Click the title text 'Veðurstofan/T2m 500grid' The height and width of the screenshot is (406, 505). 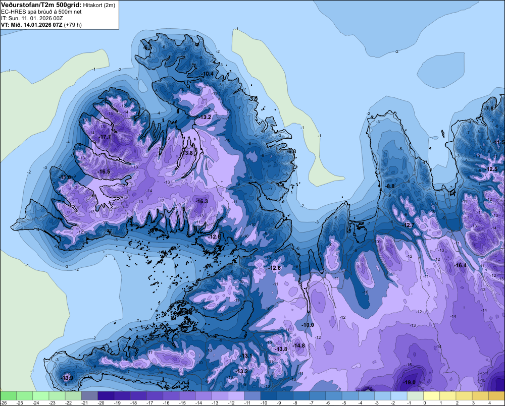tap(41, 5)
